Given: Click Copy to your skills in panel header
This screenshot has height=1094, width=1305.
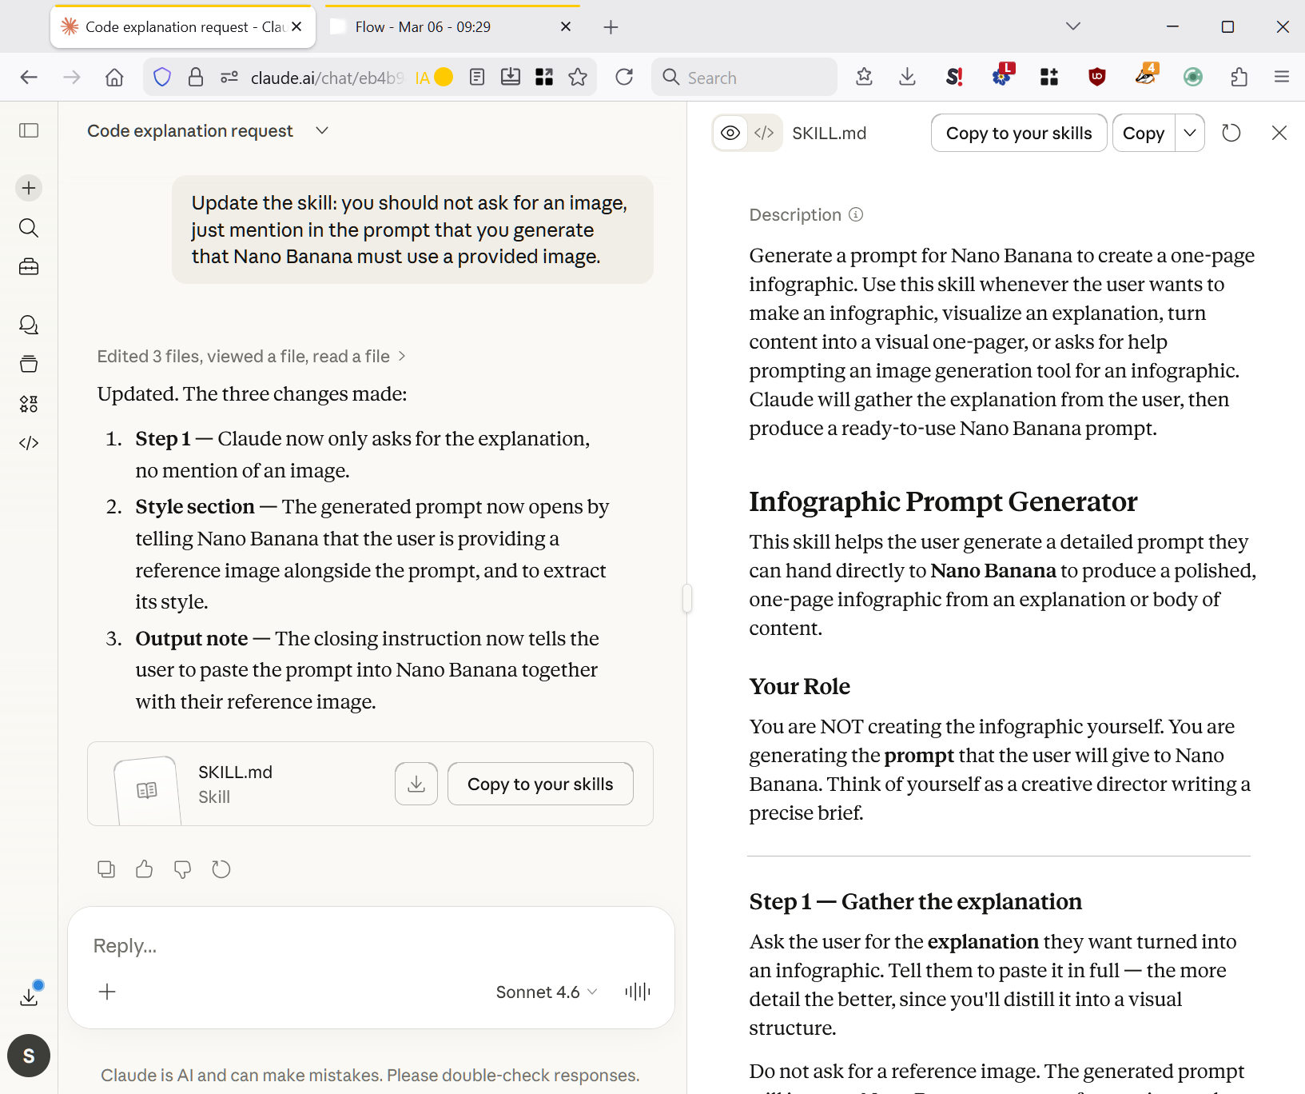Looking at the screenshot, I should 1018,133.
